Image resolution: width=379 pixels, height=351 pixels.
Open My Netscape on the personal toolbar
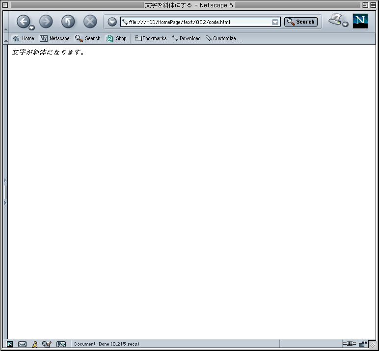tap(54, 38)
